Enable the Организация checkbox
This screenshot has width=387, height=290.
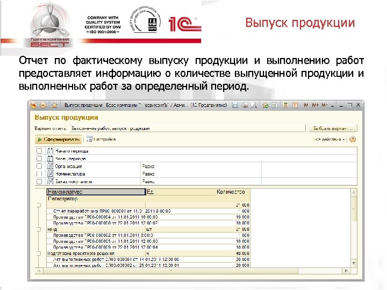click(39, 166)
